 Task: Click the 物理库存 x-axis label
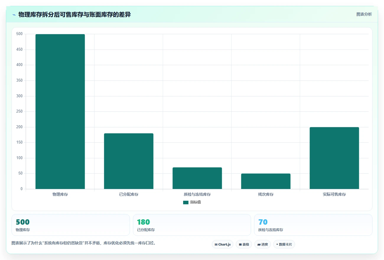[60, 195]
